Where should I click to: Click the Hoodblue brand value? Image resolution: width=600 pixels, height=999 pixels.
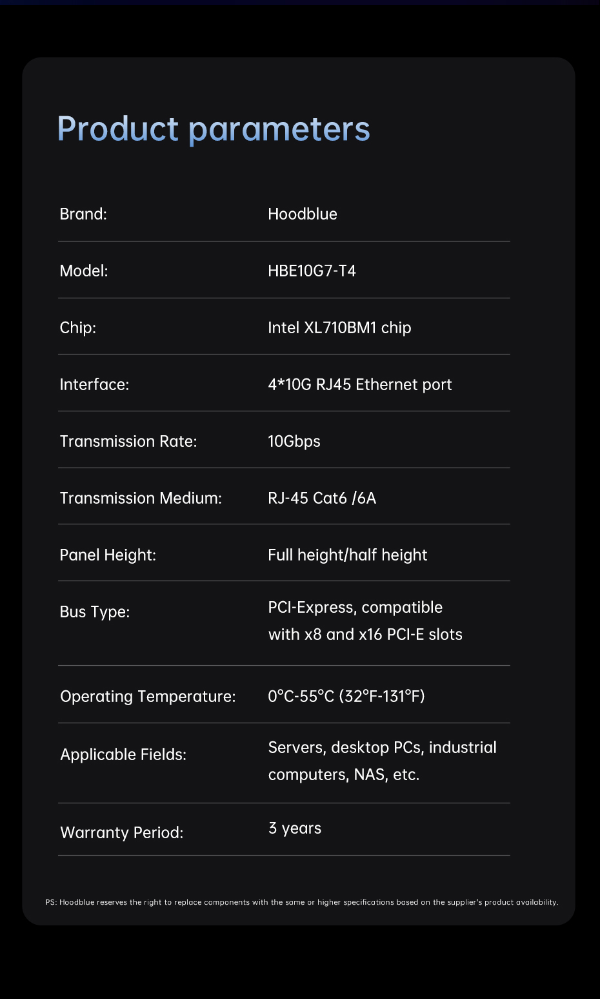[x=302, y=214]
